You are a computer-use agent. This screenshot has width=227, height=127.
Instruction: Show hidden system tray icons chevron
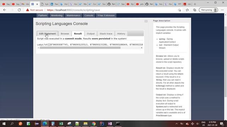coord(177,124)
